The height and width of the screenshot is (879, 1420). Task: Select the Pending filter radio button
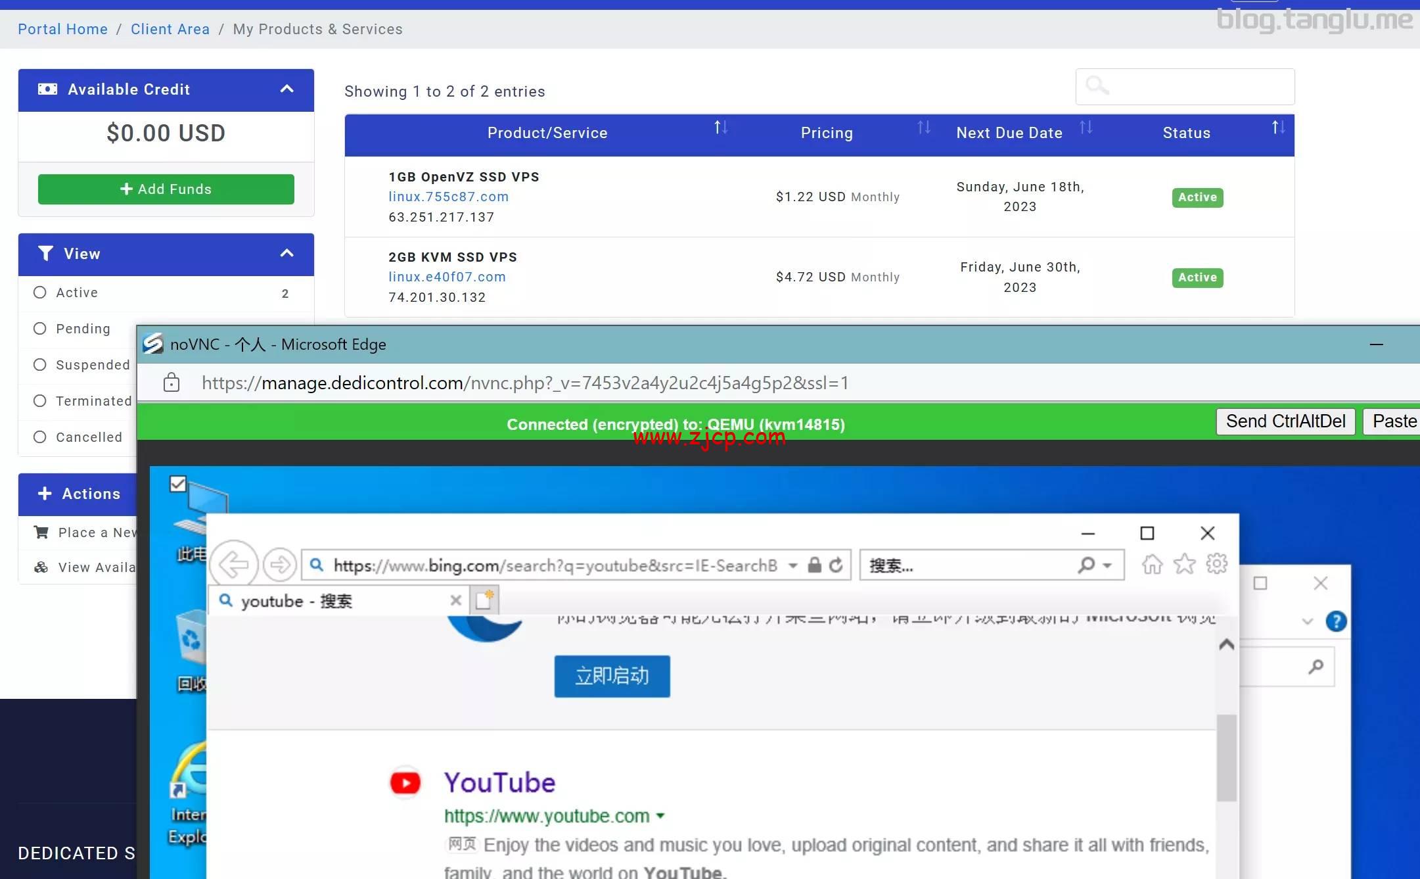pos(40,329)
